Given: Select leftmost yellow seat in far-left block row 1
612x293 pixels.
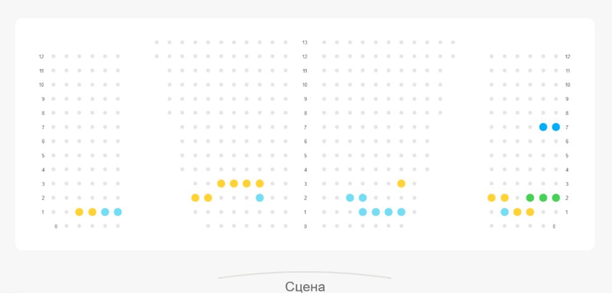Looking at the screenshot, I should (x=79, y=212).
